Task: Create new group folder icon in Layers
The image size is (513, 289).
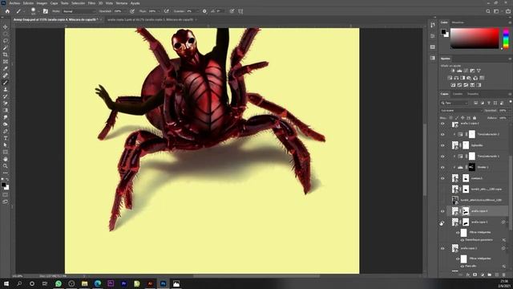Action: tap(490, 275)
